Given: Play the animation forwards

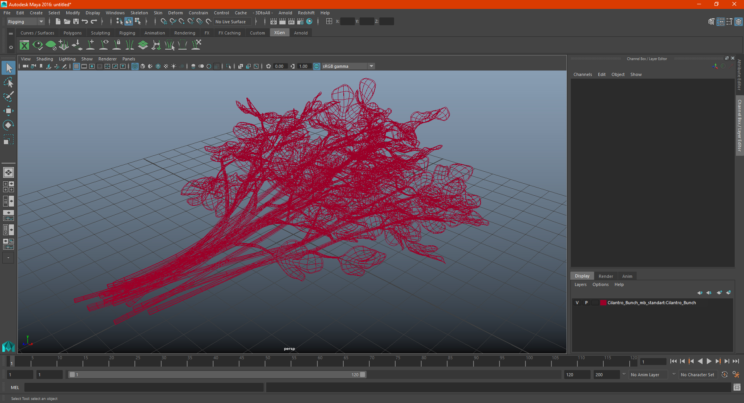Looking at the screenshot, I should [x=709, y=361].
